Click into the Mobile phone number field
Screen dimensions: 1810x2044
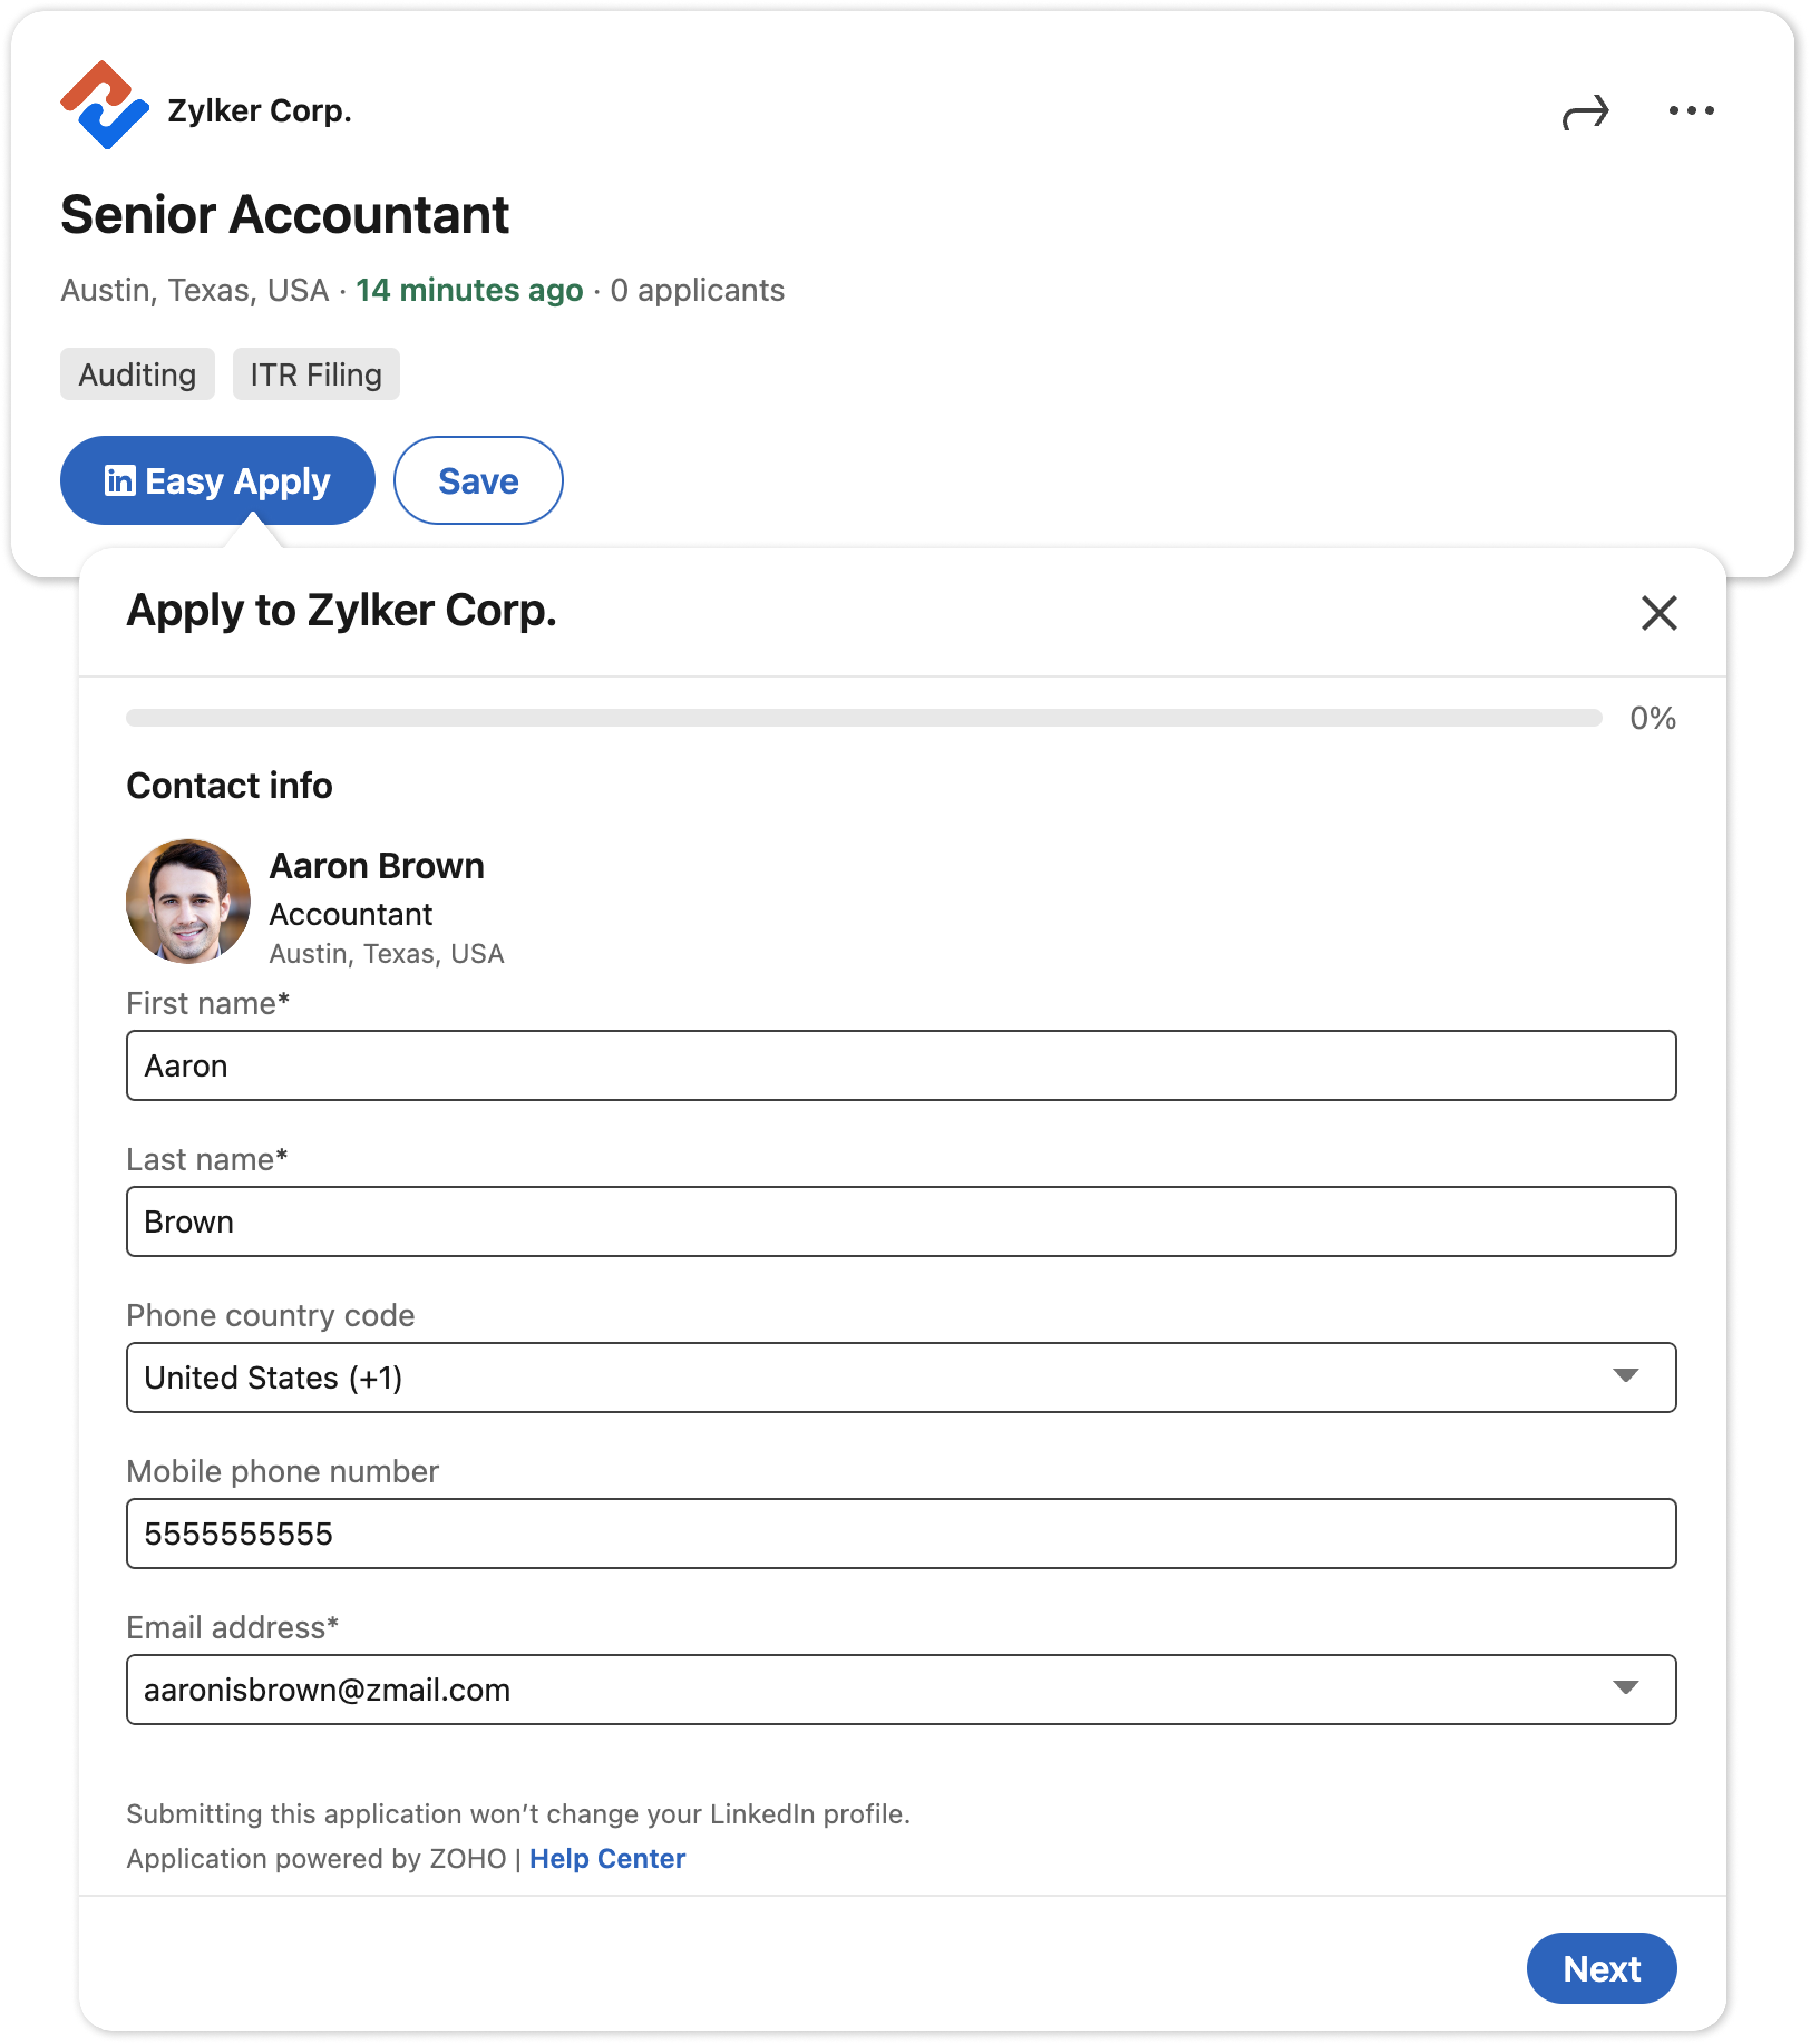click(901, 1533)
